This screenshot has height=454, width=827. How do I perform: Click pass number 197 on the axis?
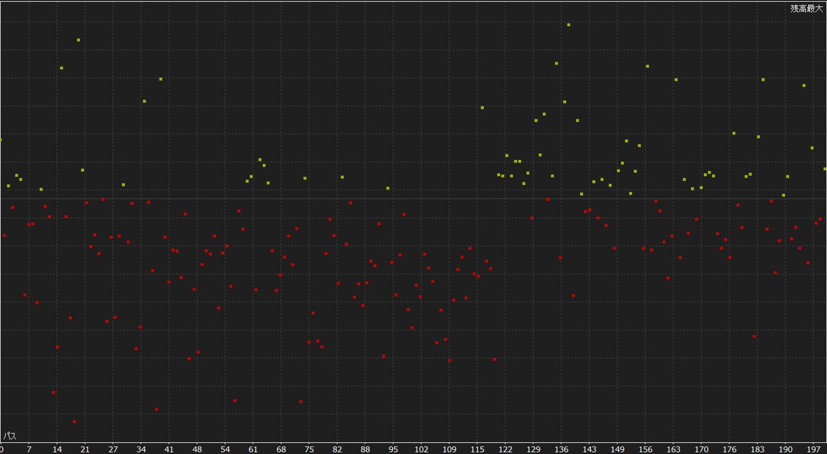(x=814, y=449)
